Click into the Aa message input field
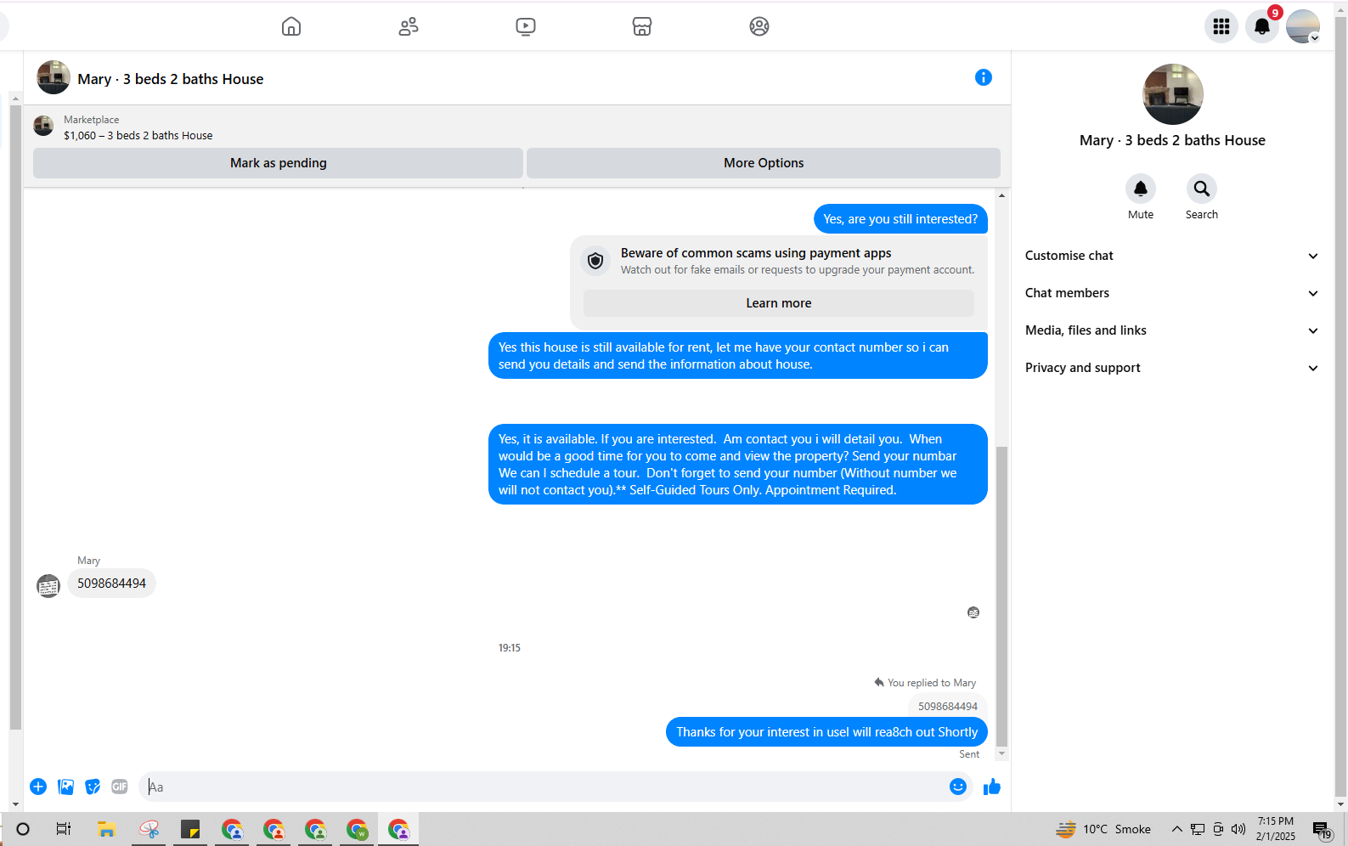 point(544,787)
